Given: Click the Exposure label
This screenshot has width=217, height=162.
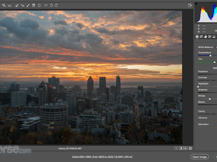Looking at the screenshot, I should pos(203,71).
